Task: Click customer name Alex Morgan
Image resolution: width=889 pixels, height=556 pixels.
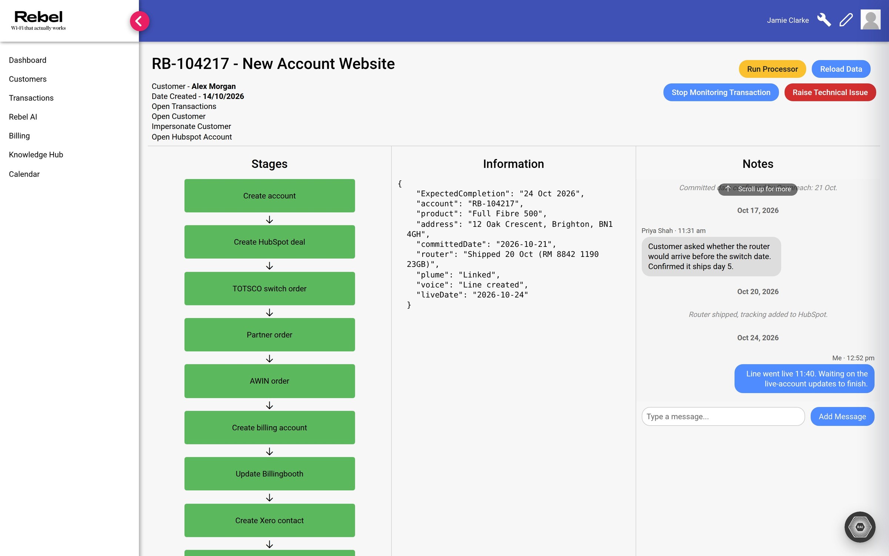Action: [213, 86]
